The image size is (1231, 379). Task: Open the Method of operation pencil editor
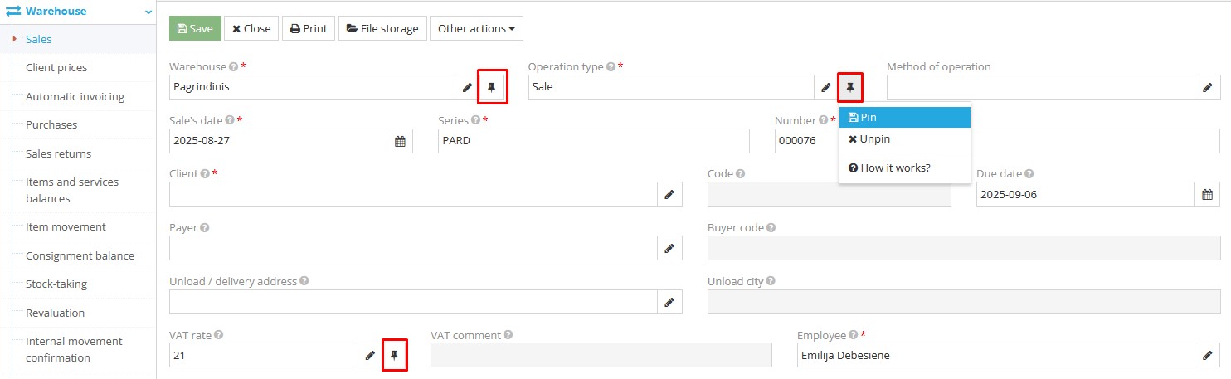pyautogui.click(x=1207, y=87)
